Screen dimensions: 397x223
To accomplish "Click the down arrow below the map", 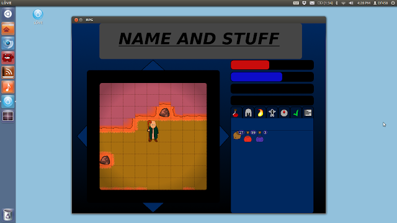I will (x=153, y=207).
